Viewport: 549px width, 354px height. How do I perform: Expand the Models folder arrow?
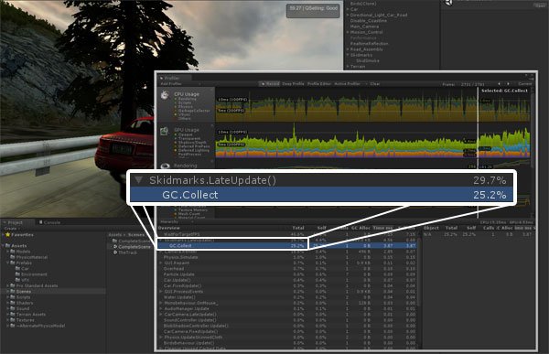[7, 252]
